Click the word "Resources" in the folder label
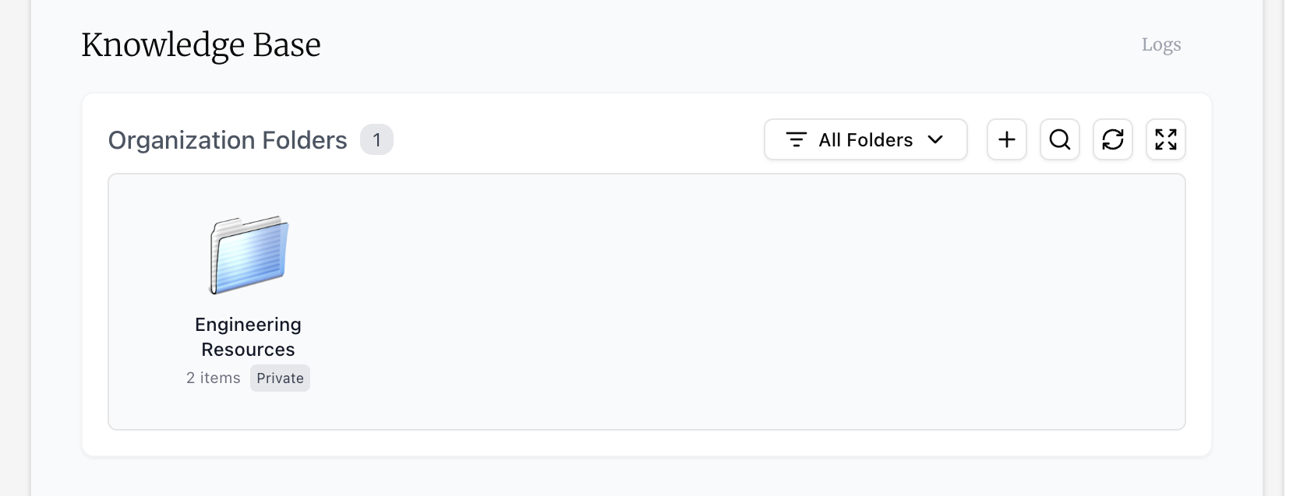1300x496 pixels. tap(248, 350)
